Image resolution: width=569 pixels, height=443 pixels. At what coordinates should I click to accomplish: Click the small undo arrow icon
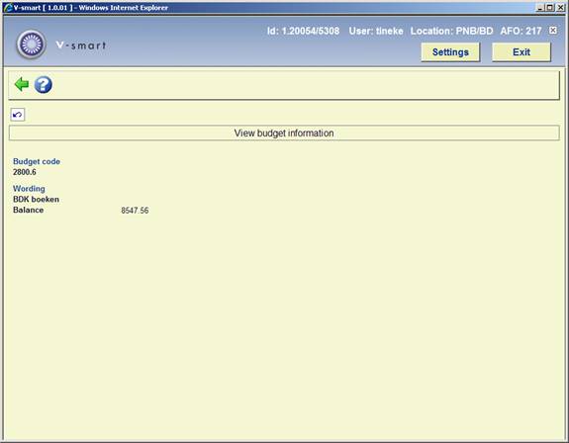(x=17, y=115)
